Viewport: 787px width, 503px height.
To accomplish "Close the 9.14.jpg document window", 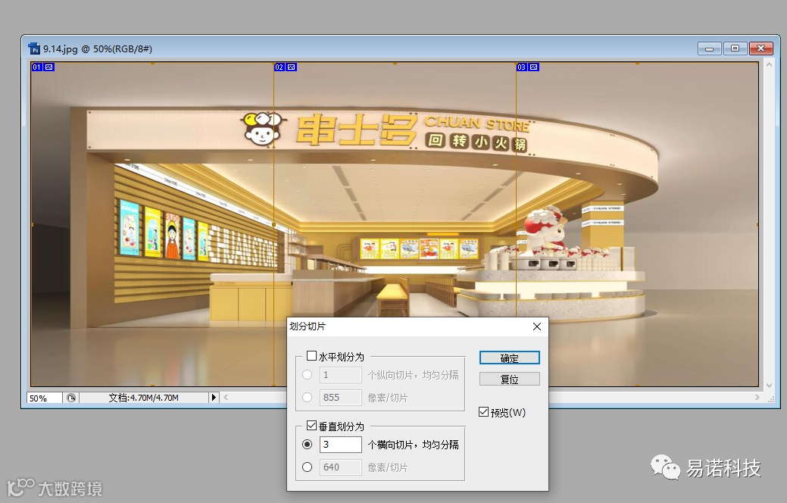I will point(761,48).
